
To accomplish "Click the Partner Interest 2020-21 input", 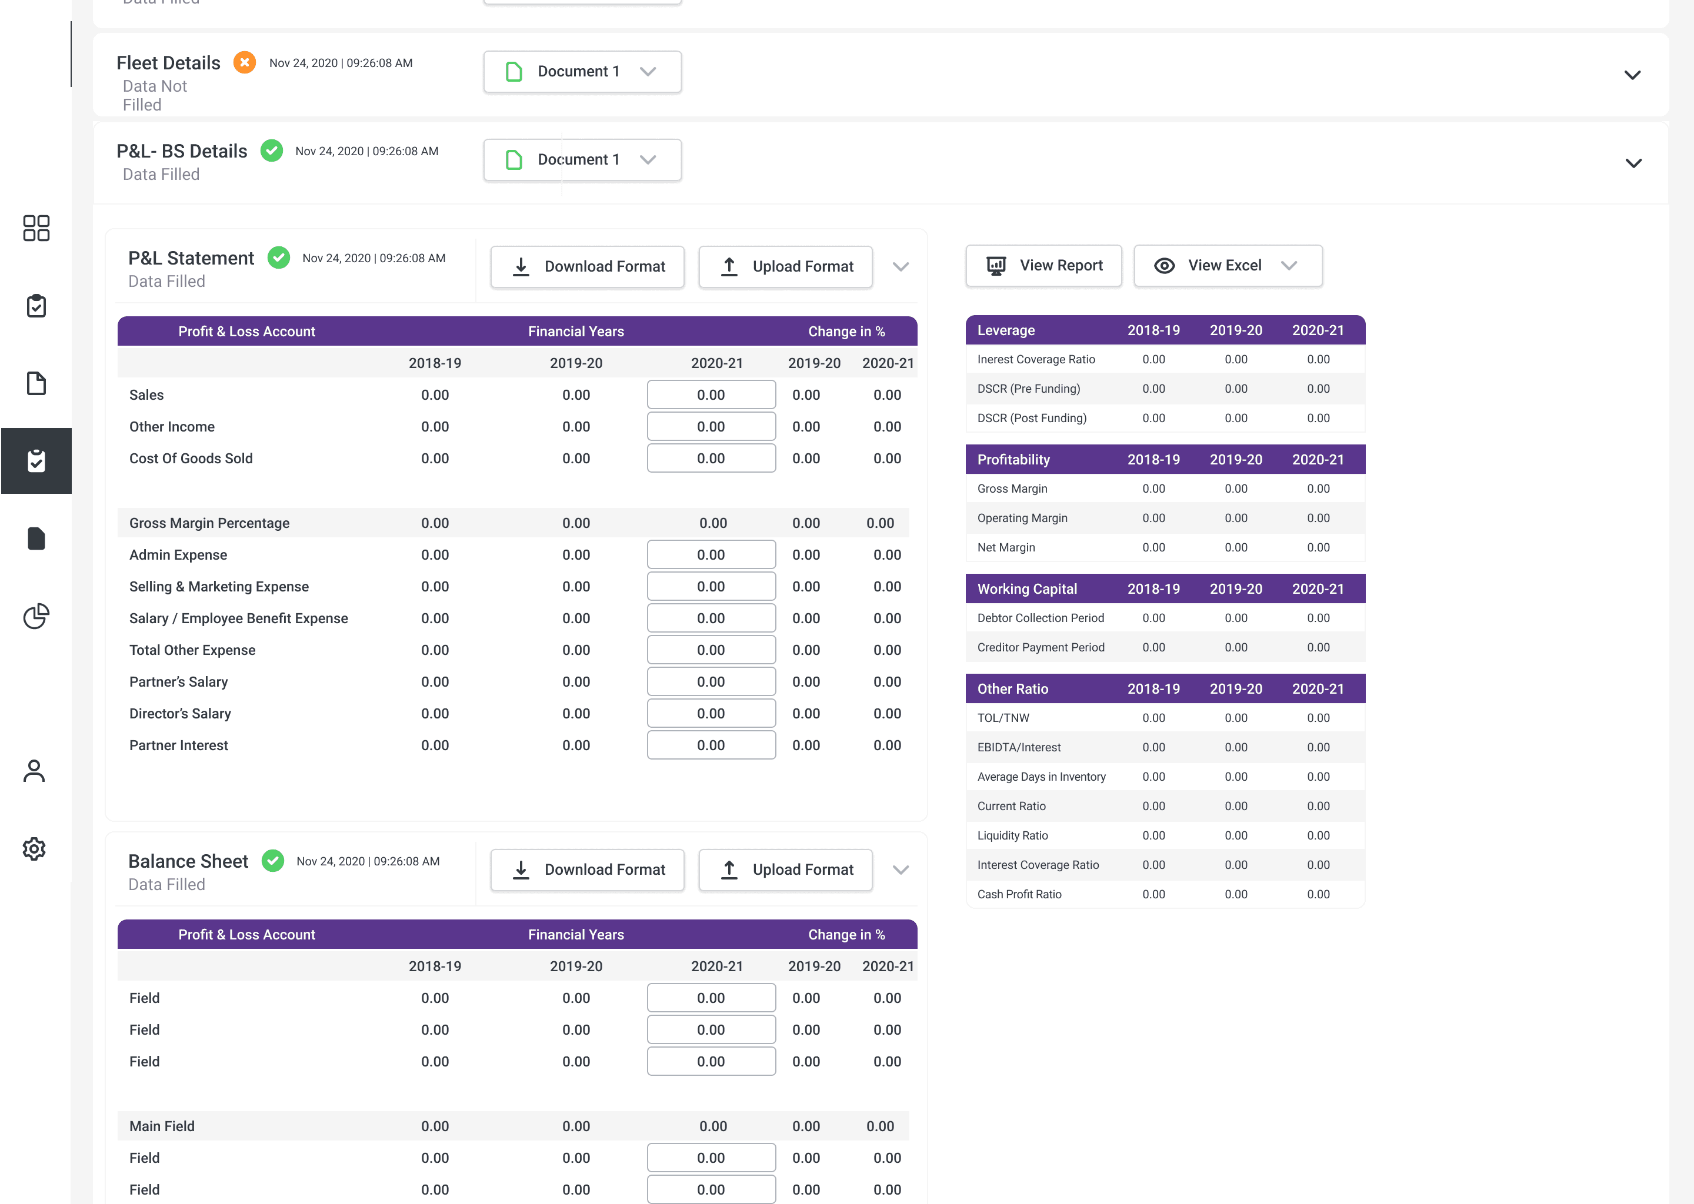I will click(711, 746).
